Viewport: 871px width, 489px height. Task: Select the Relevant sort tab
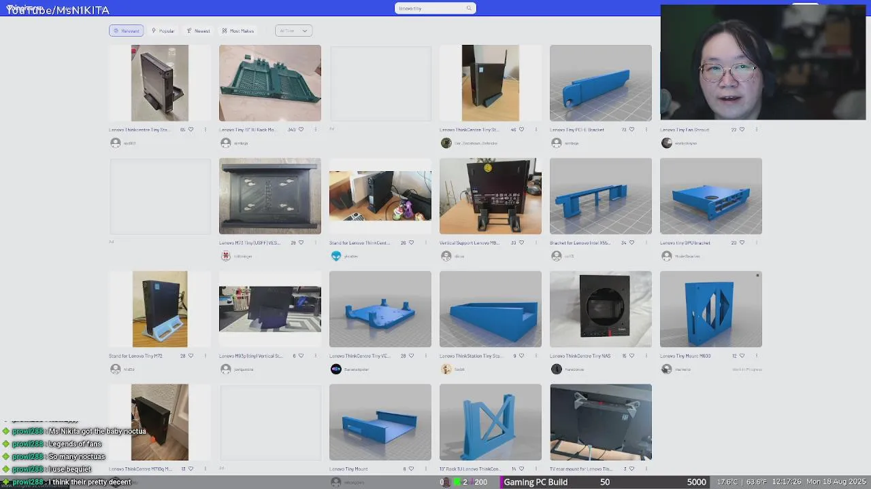point(127,31)
